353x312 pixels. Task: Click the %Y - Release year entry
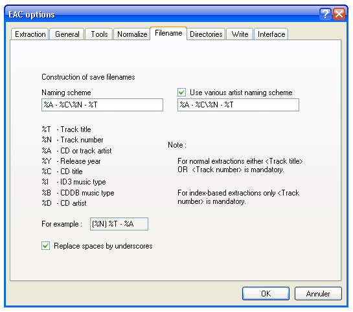click(71, 161)
